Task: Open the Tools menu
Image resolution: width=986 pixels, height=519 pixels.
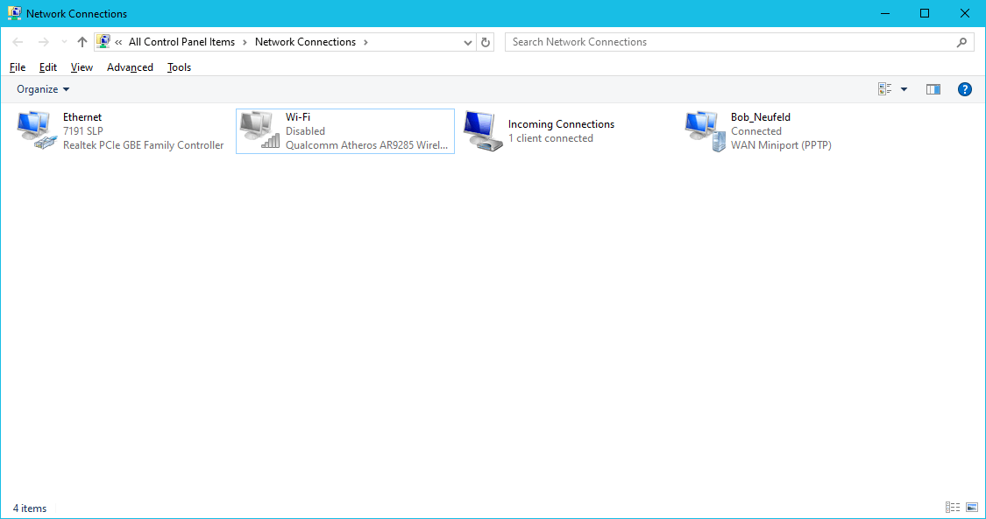Action: pos(179,67)
